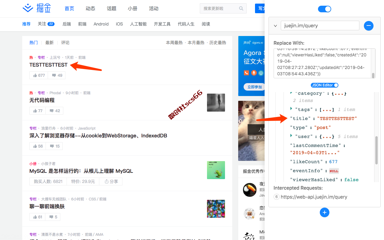
Task: Click the like button showing 56
Action: tap(37, 146)
